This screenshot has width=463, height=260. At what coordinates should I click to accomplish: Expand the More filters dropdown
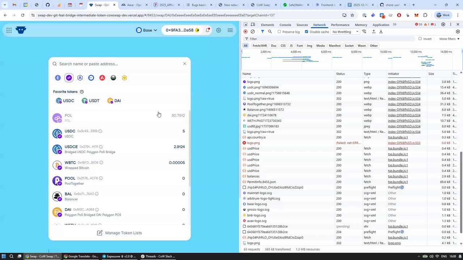(x=449, y=39)
